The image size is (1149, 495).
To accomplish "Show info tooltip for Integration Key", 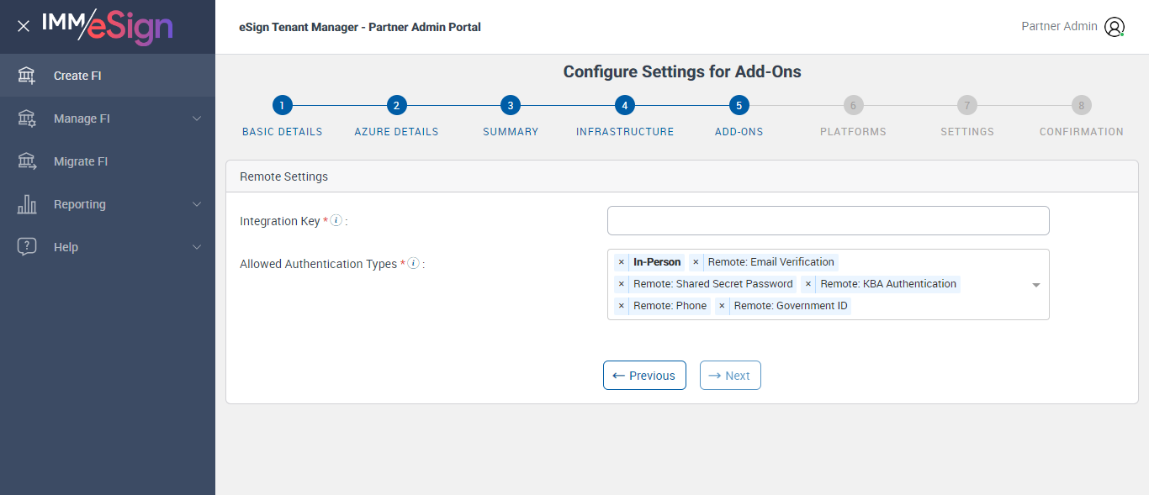I will pyautogui.click(x=336, y=221).
